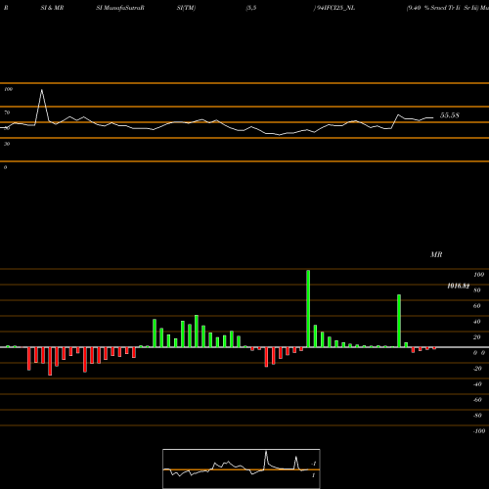Click the 'SI MunafaSutraR' header text
The height and width of the screenshot is (489, 489).
point(120,8)
